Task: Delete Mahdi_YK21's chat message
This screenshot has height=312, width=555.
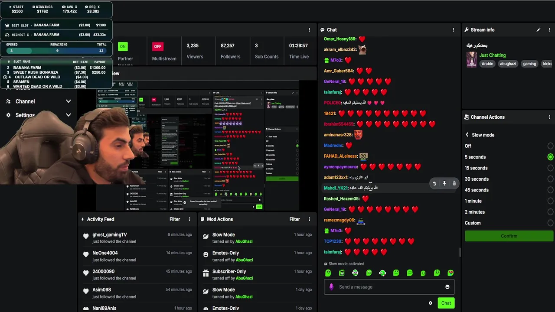Action: pyautogui.click(x=454, y=184)
